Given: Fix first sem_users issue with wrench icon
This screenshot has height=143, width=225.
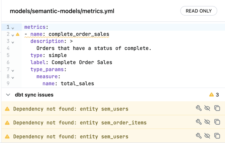Looking at the screenshot, I should pyautogui.click(x=199, y=108).
